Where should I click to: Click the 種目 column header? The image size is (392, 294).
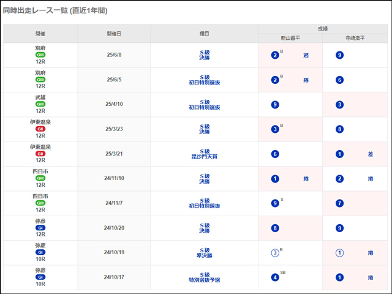point(205,34)
